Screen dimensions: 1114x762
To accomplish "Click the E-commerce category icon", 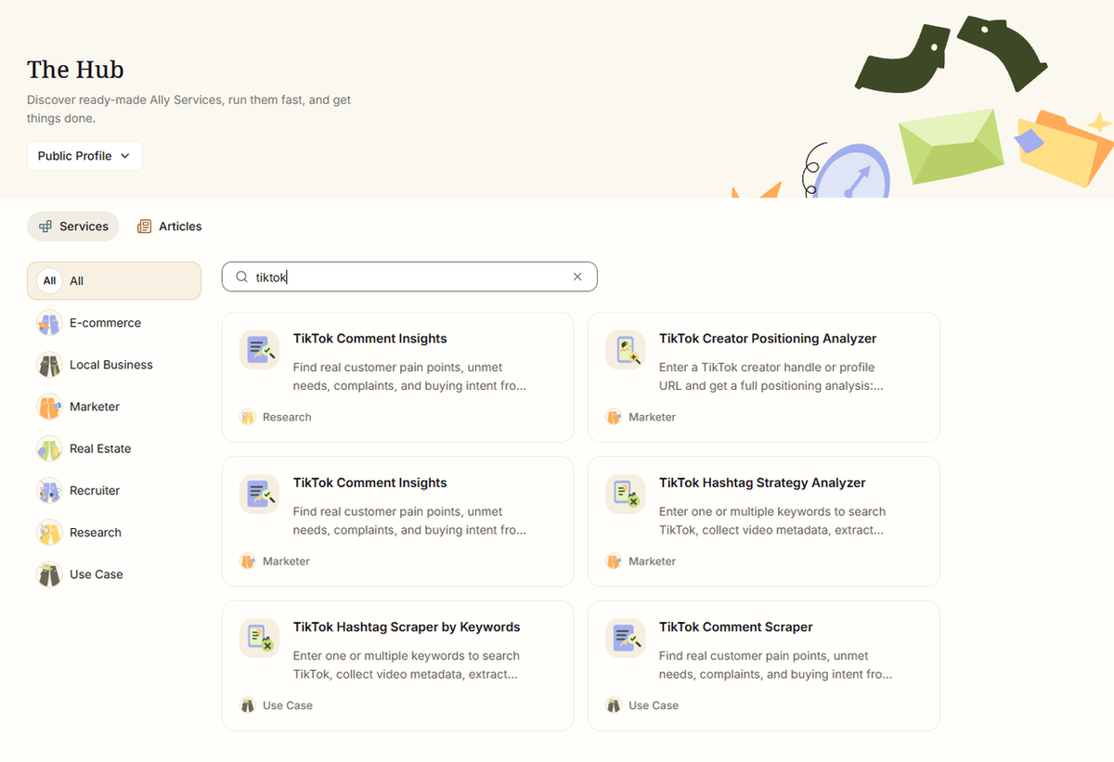I will point(49,323).
